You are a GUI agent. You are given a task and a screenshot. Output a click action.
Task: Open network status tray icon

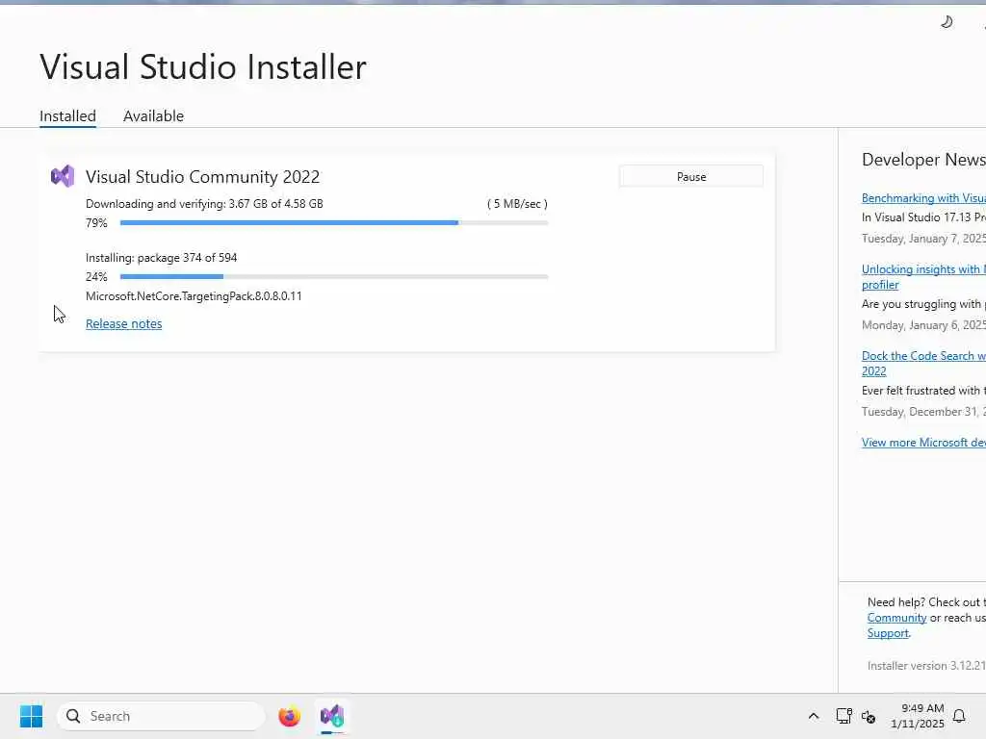point(843,716)
